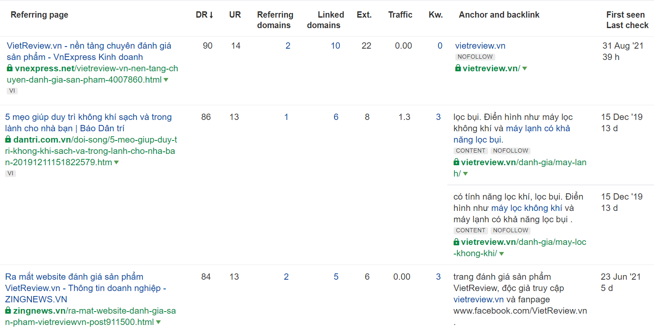Click the NOFOLLOW tag under vietreview.vn anchor
This screenshot has height=330, width=654.
click(x=475, y=57)
